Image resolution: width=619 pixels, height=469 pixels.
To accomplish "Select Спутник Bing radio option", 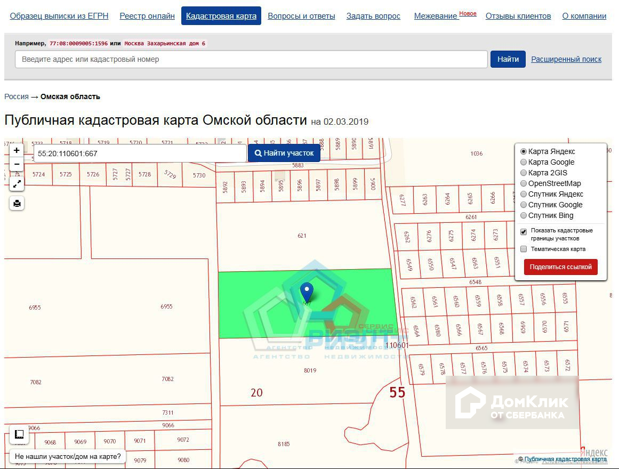I will pyautogui.click(x=524, y=215).
